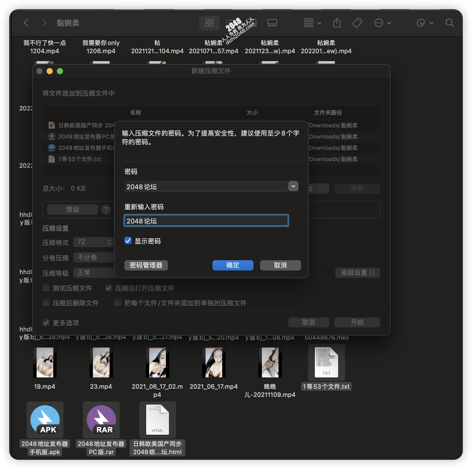Switch Finder to icon grid view
Screen dimensions: 472x469
tap(209, 23)
